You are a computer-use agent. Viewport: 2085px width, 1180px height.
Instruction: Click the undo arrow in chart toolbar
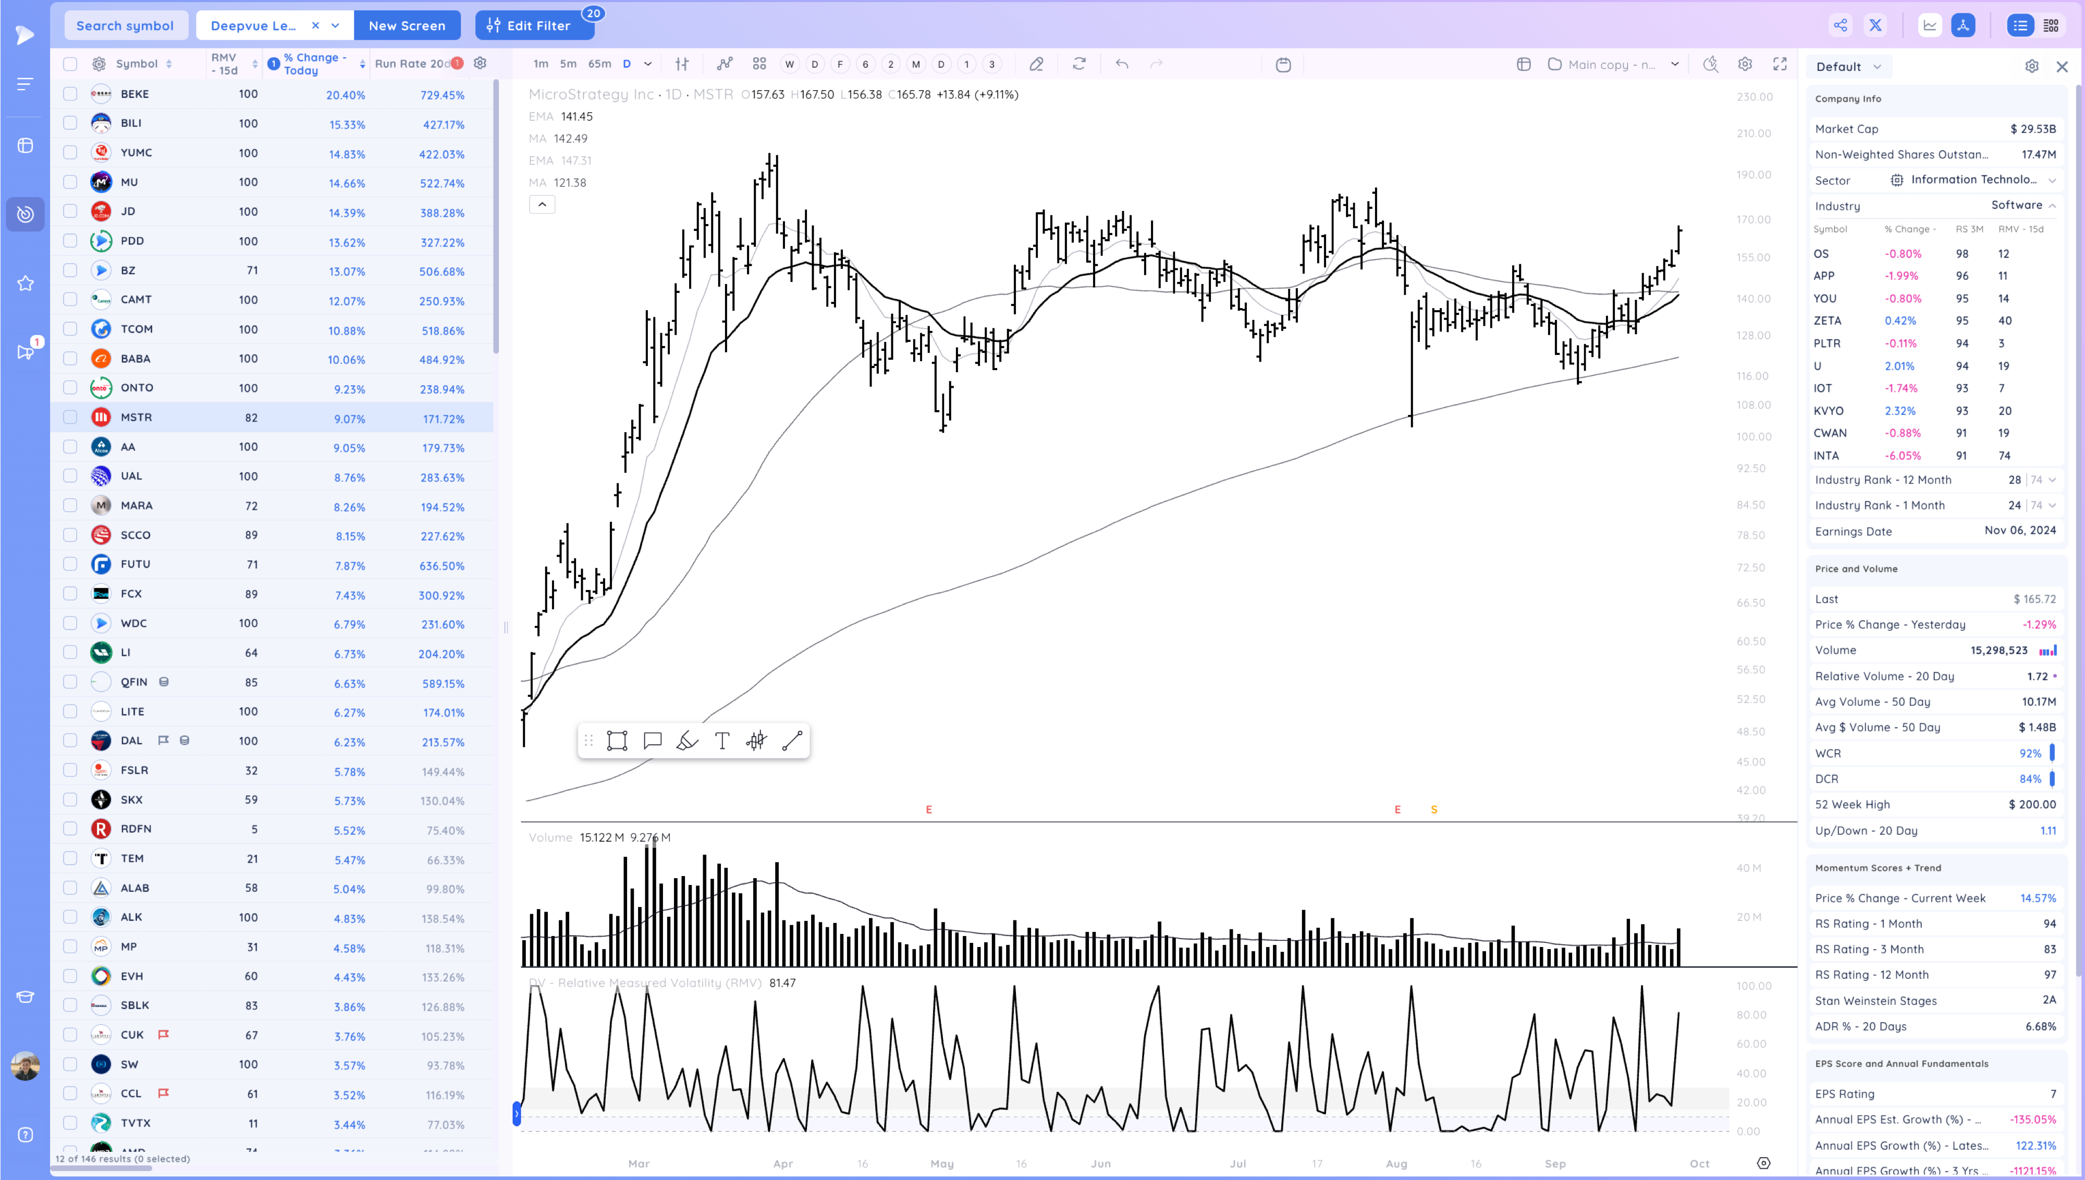1122,64
